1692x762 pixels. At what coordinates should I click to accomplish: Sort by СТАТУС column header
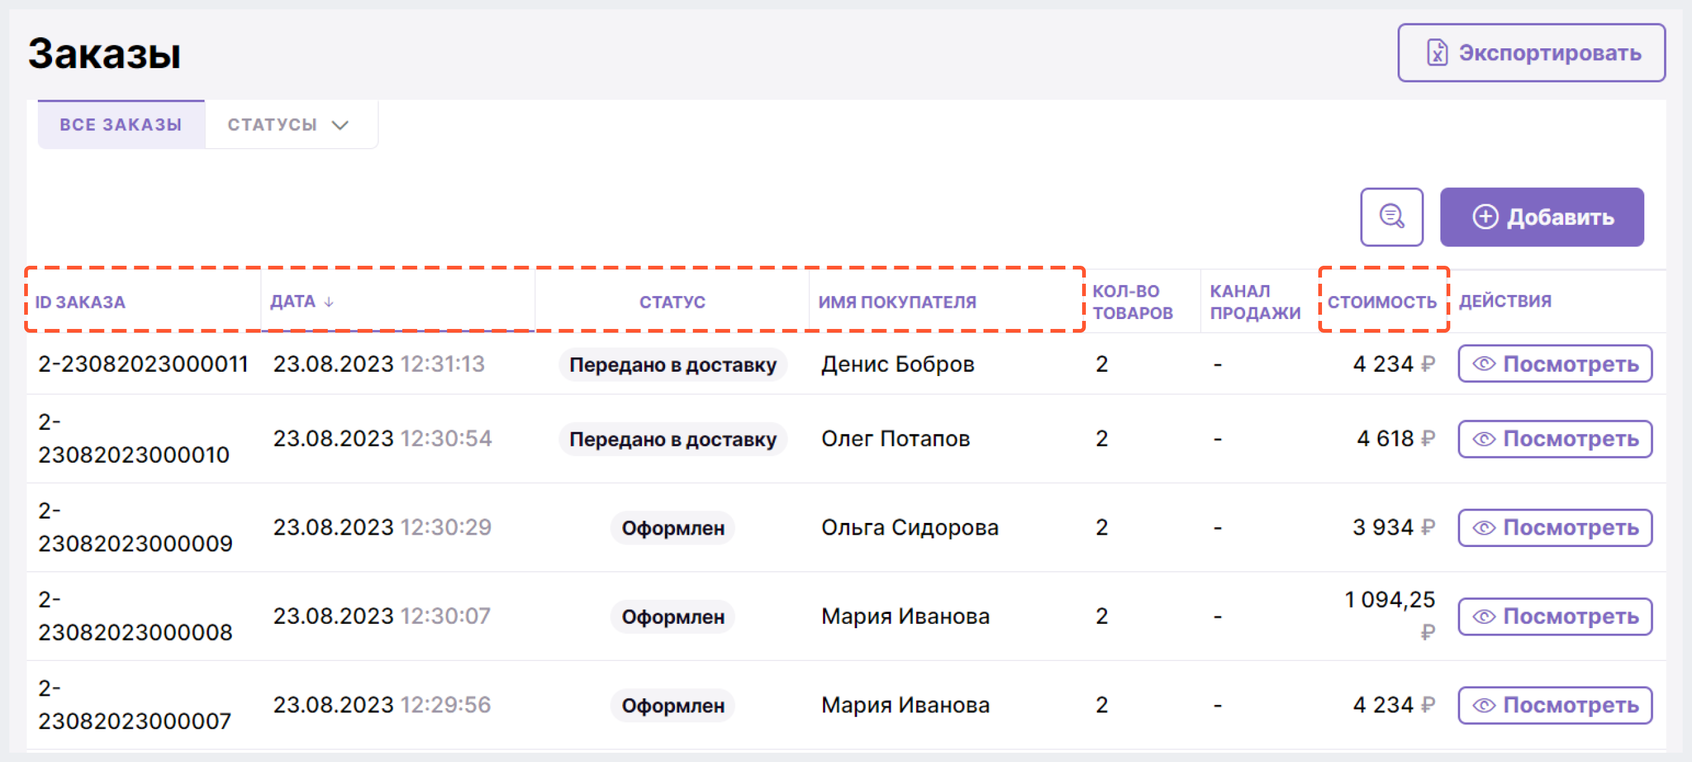coord(672,302)
